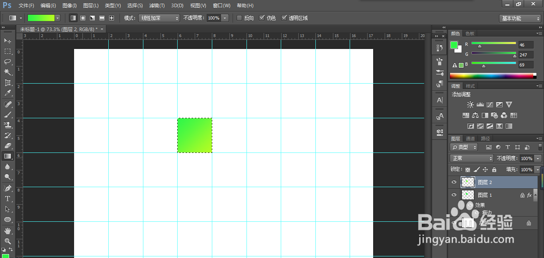Switch to the 通道 tab
544x258 pixels.
pos(470,139)
